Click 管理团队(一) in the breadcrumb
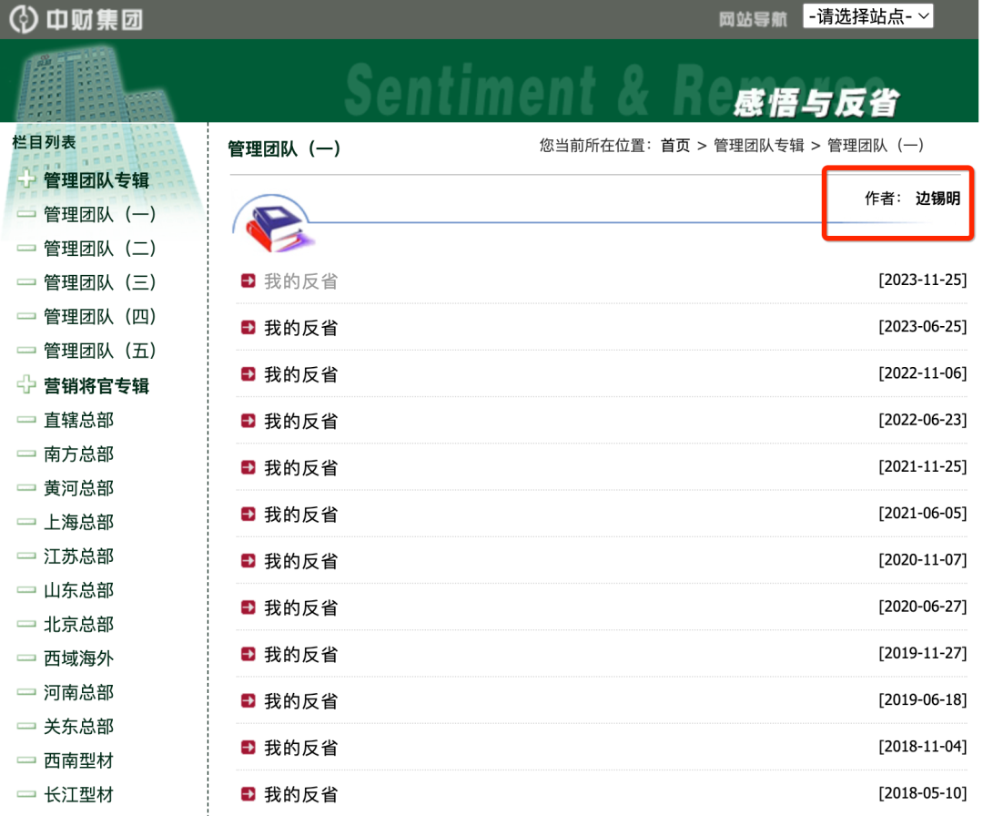The width and height of the screenshot is (983, 816). [876, 146]
